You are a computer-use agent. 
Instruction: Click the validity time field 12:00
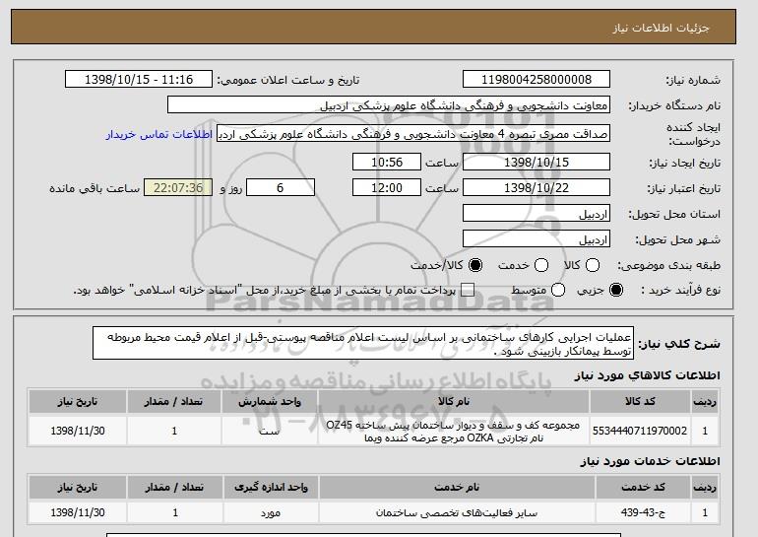[387, 188]
